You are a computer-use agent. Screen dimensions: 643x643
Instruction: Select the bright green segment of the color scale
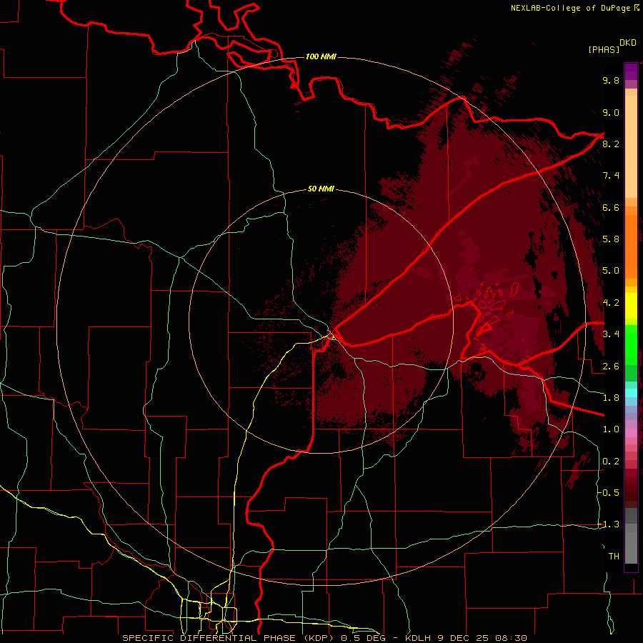click(x=631, y=344)
